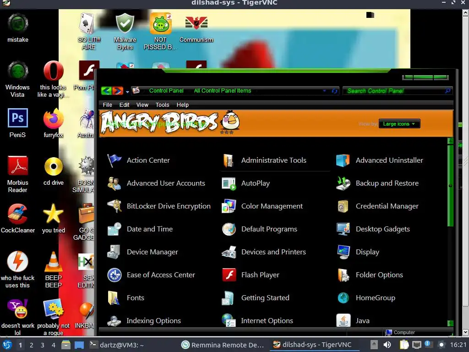
Task: Open the Help menu
Action: tap(182, 105)
